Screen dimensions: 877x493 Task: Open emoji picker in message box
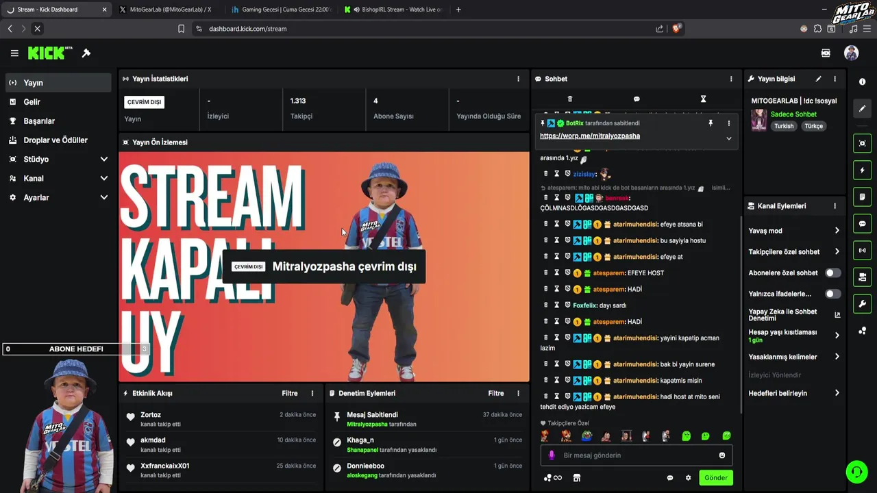coord(721,455)
